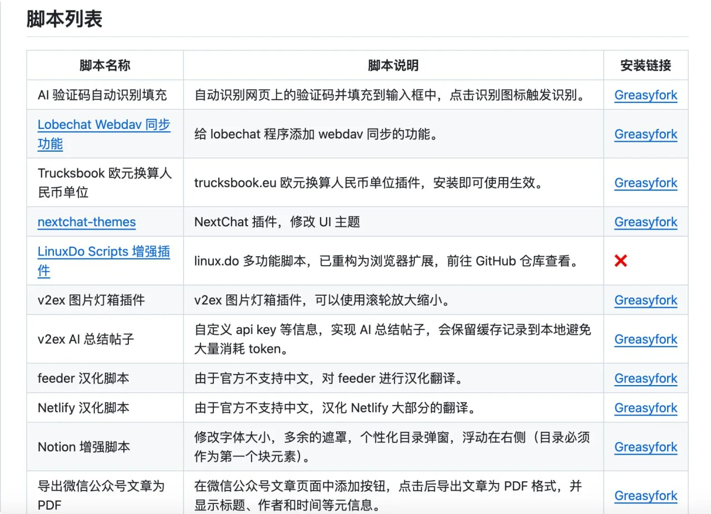Screen dimensions: 711x514
Task: Click the description 自动识别网页上的验证码并填充到输入框中
Action: (x=391, y=95)
